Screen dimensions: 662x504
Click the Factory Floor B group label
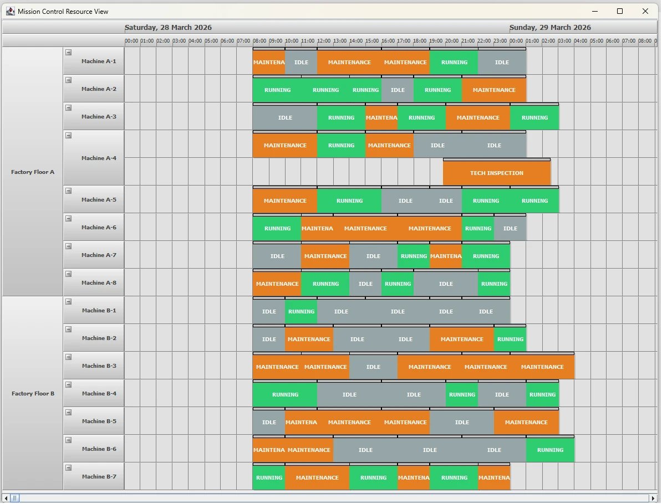[33, 392]
